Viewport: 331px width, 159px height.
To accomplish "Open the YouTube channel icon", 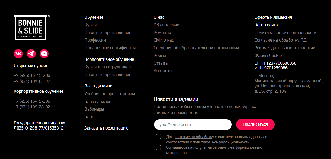I will (x=44, y=54).
